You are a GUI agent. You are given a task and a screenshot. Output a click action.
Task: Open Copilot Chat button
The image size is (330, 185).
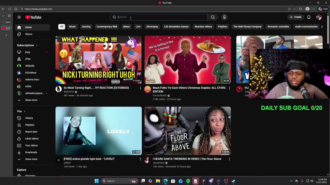click(x=323, y=9)
